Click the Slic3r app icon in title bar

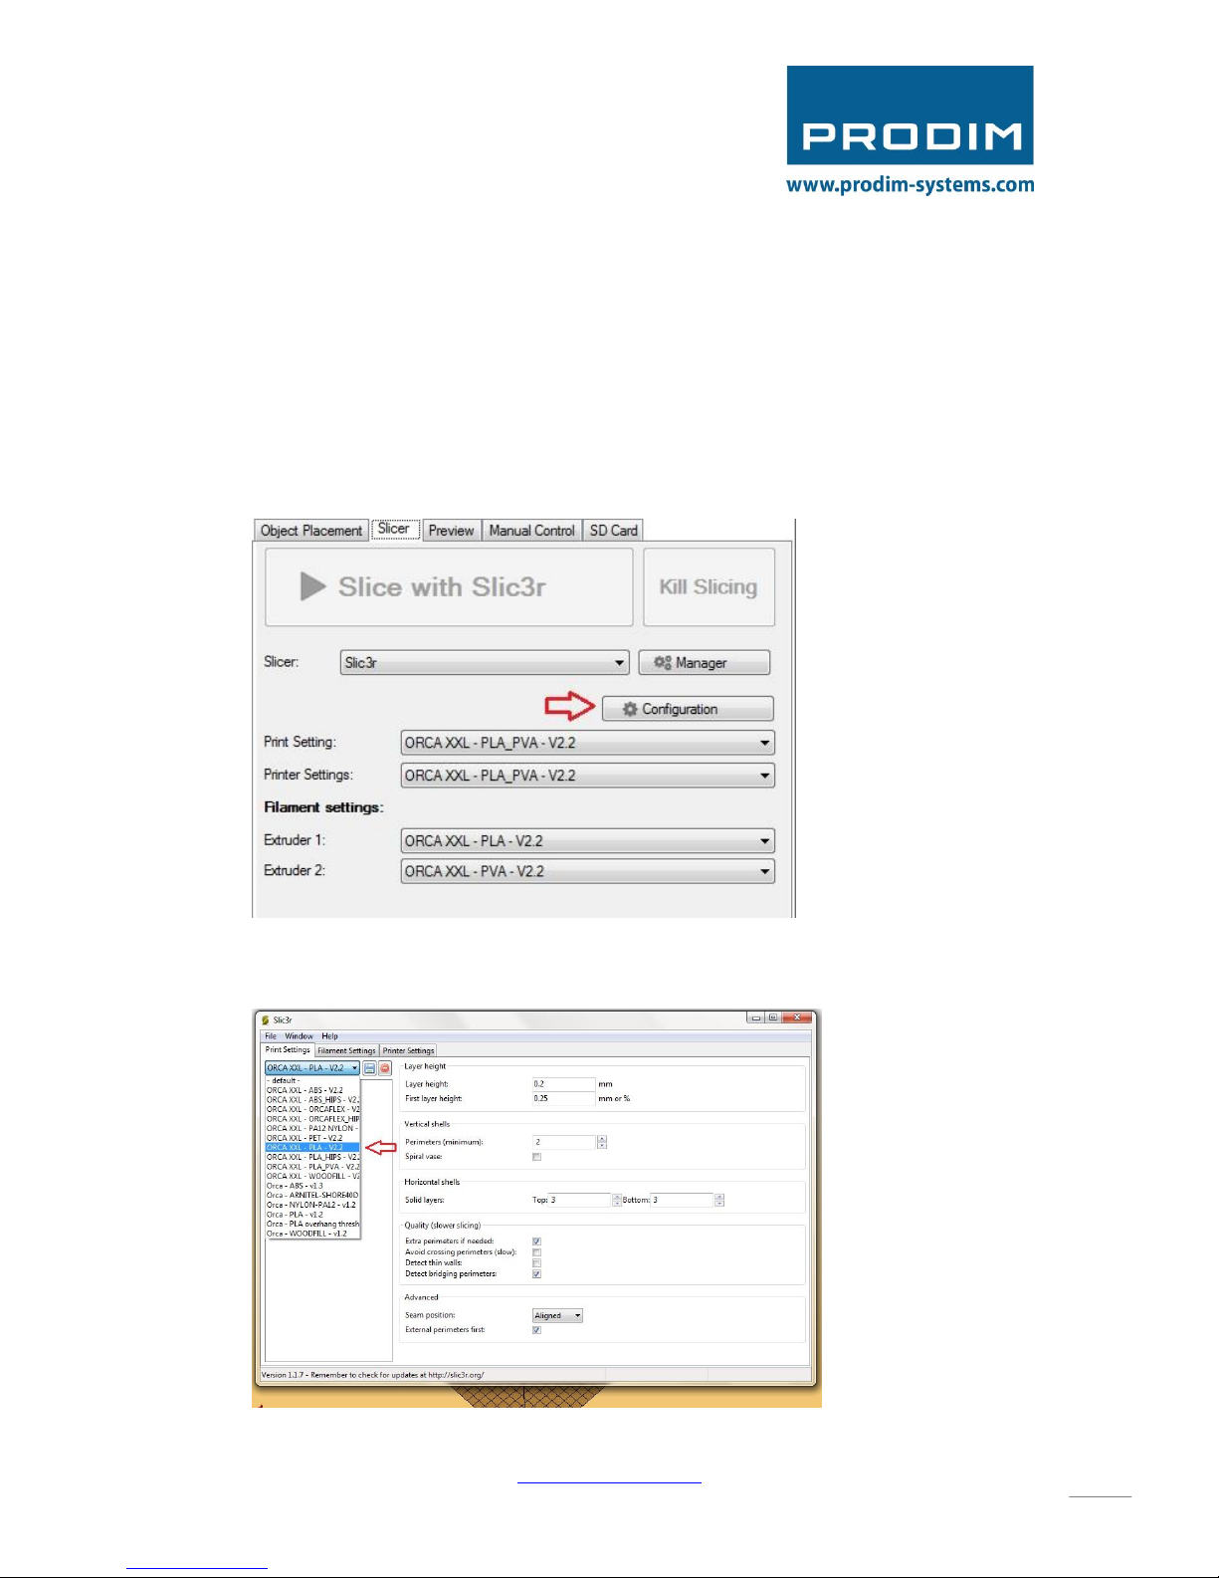click(x=266, y=1020)
